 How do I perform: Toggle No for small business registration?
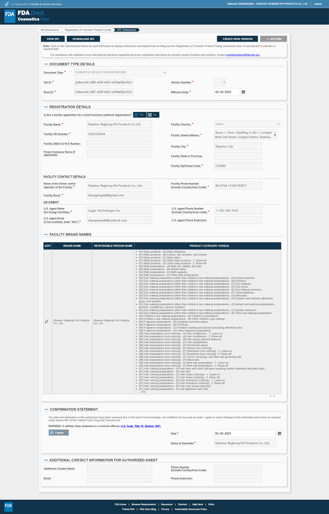click(x=153, y=115)
